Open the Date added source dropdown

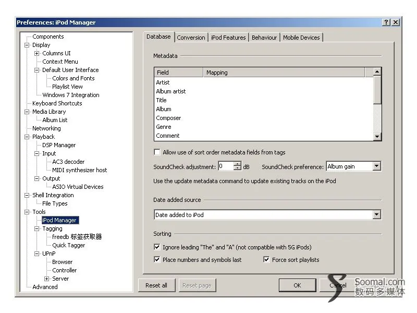tap(376, 215)
